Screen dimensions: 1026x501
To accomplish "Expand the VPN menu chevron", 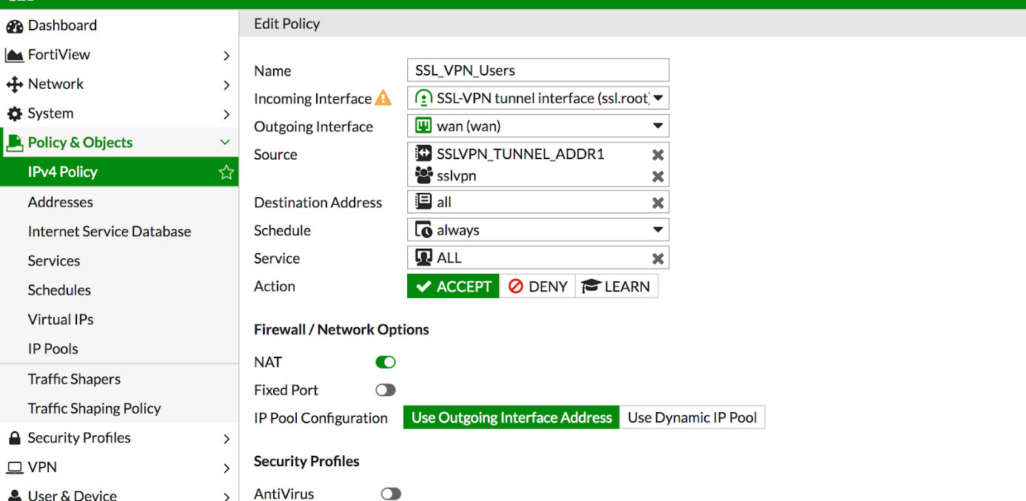I will [x=227, y=468].
